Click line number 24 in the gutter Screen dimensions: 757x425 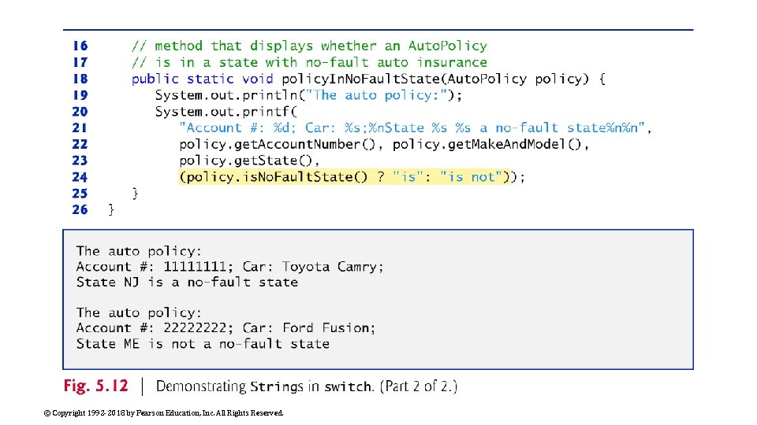coord(80,177)
